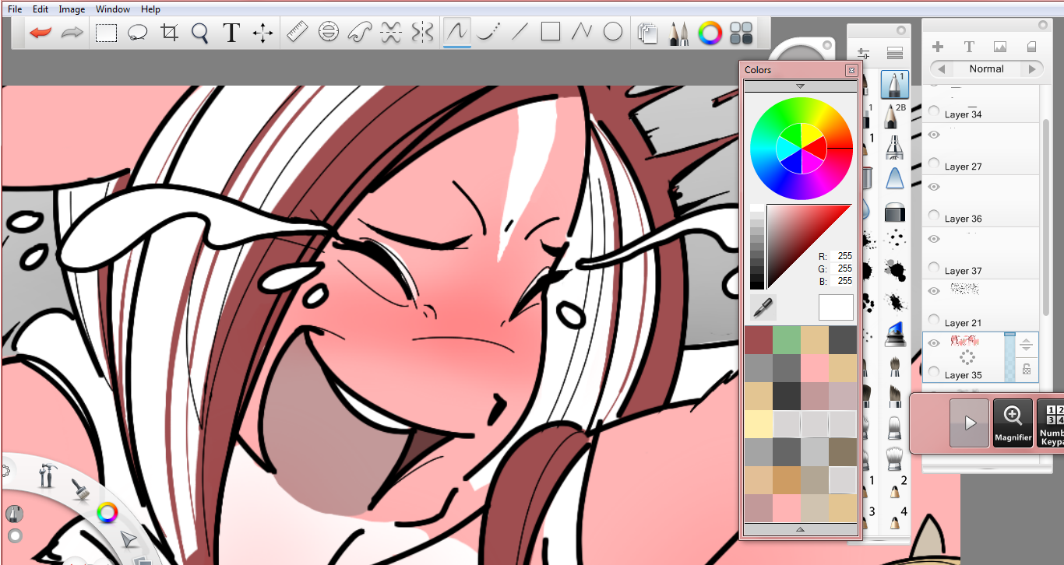This screenshot has height=565, width=1064.
Task: Add a new layer with plus icon
Action: point(938,47)
